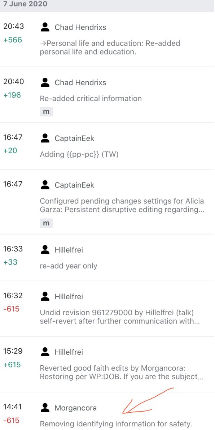Click user icon beside Chad Hendrixs at 20:43

[x=45, y=27]
